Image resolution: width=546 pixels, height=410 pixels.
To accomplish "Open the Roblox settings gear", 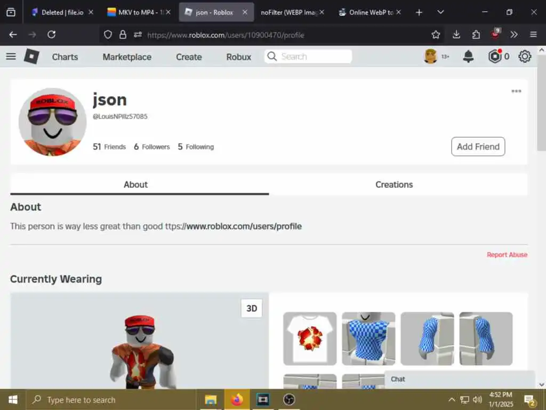I will click(525, 57).
